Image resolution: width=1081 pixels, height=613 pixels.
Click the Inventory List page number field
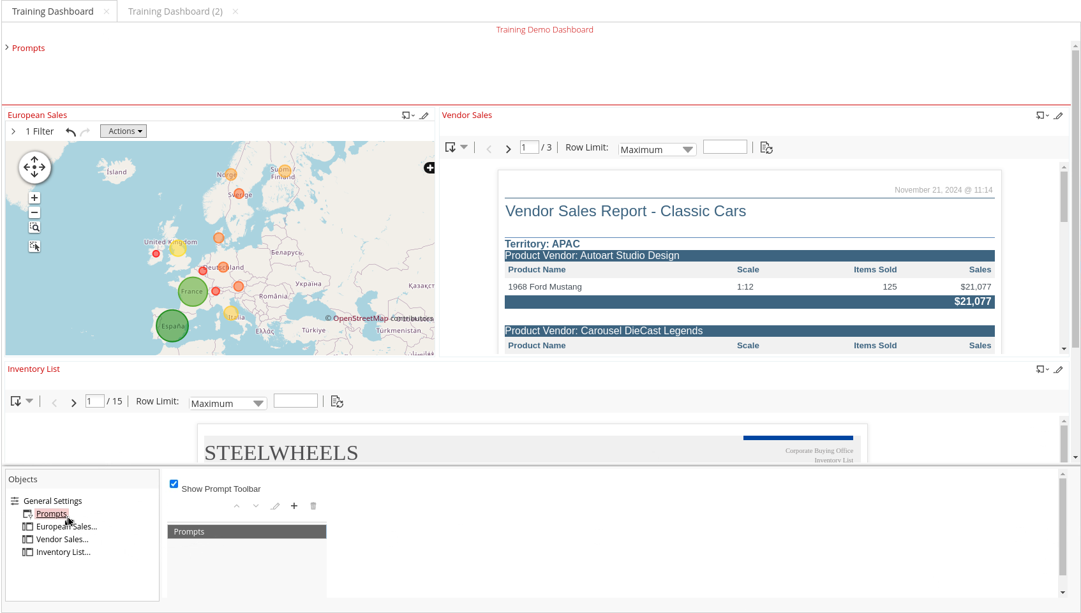pyautogui.click(x=94, y=401)
